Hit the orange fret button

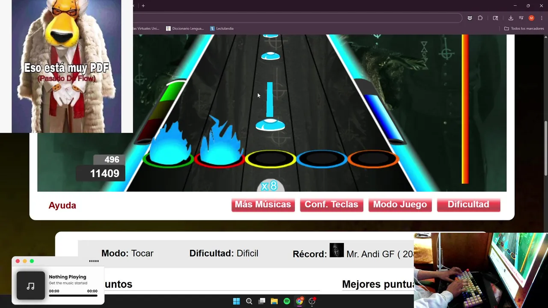click(373, 159)
